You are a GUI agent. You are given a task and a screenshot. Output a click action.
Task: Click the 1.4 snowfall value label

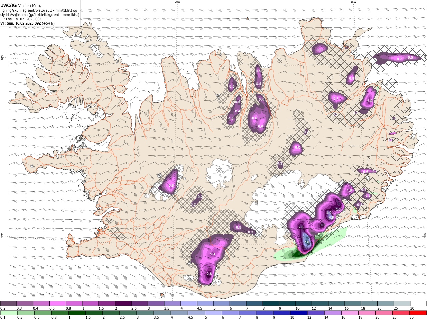click(x=212, y=254)
